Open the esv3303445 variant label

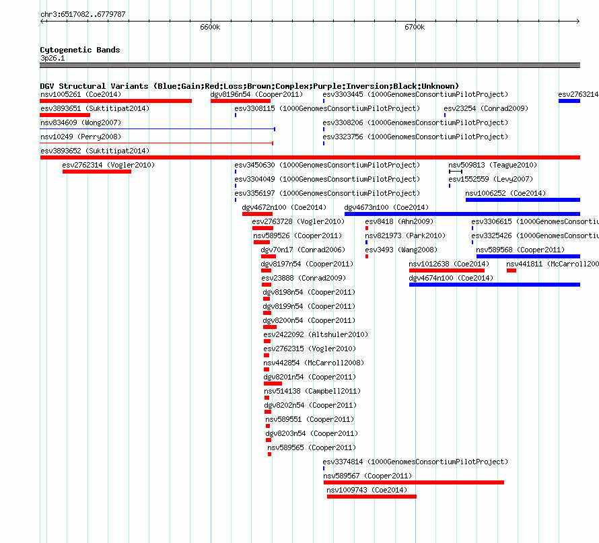pyautogui.click(x=415, y=94)
